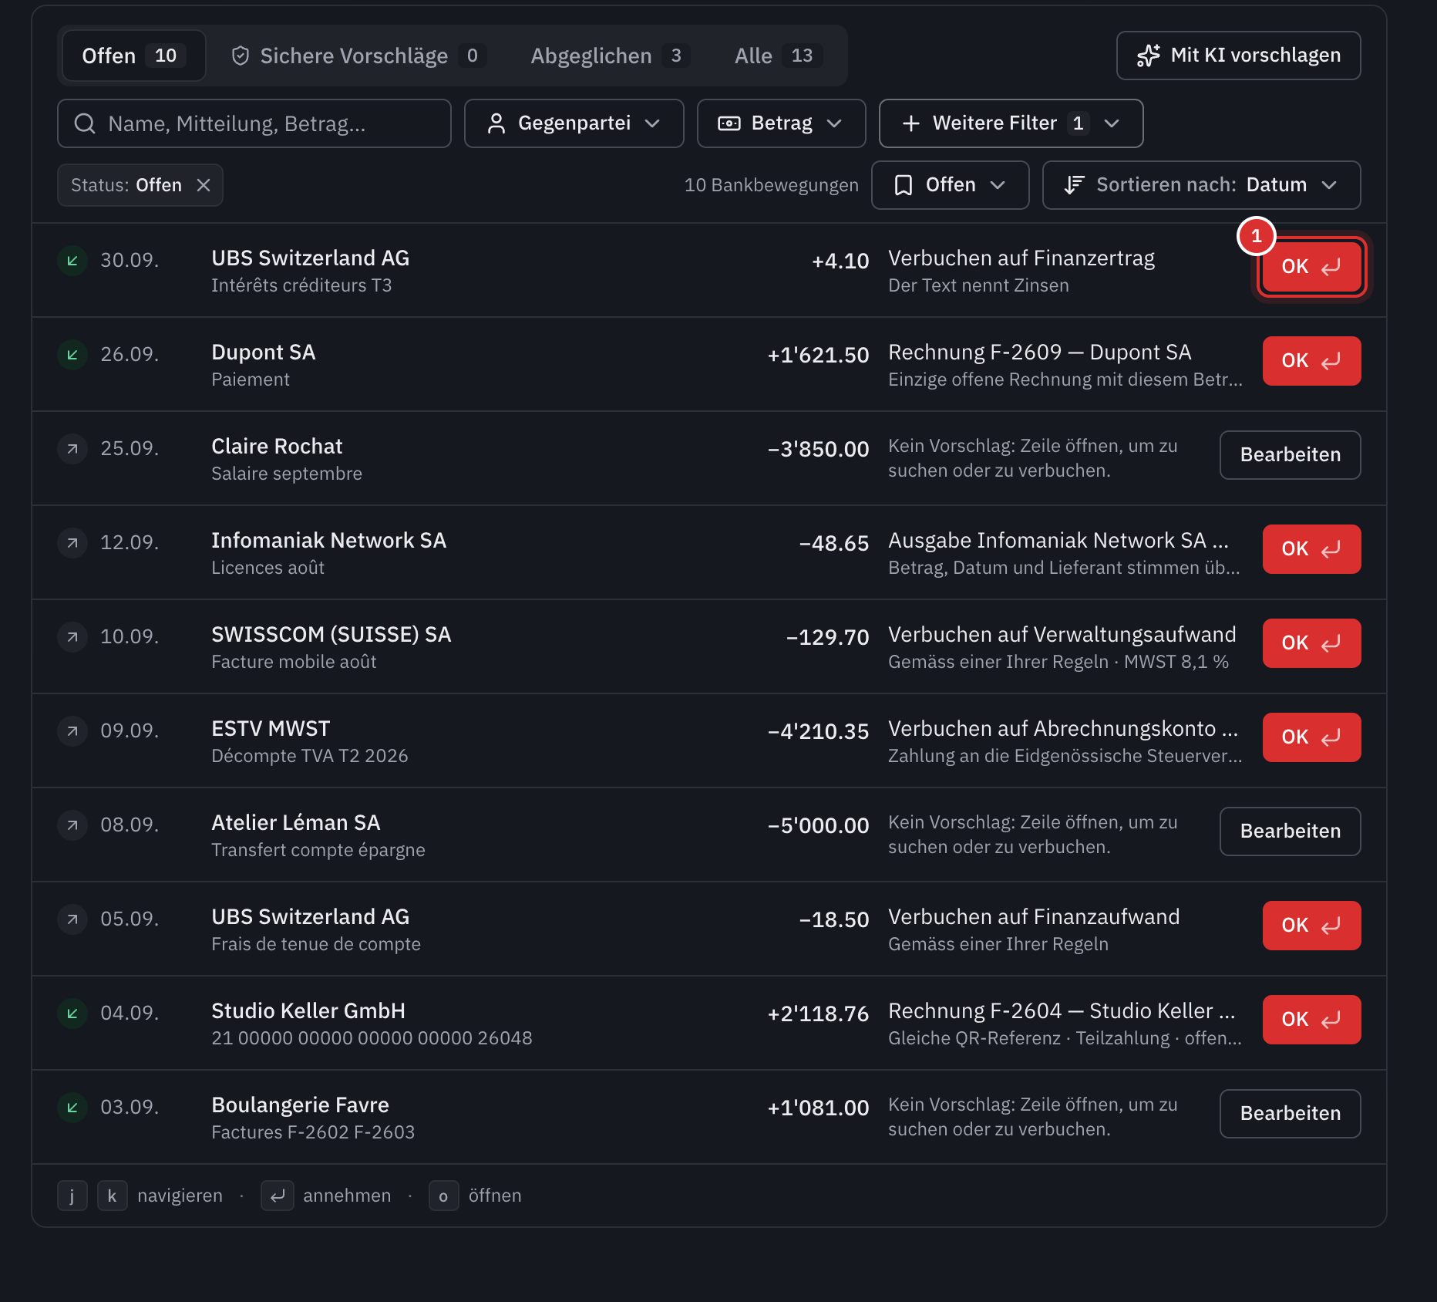Viewport: 1437px width, 1302px height.
Task: Expand the Gegenpartei filter dropdown
Action: coord(574,123)
